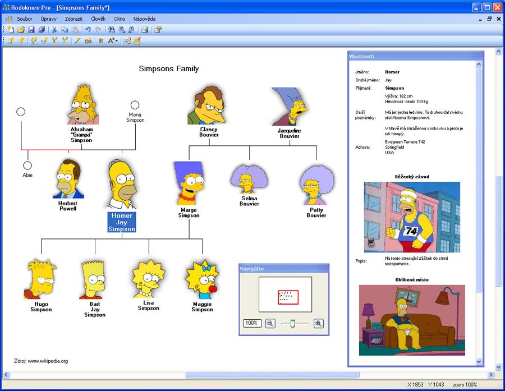This screenshot has width=505, height=391.
Task: Select Marge Simpson's portrait in the tree
Action: 189,183
